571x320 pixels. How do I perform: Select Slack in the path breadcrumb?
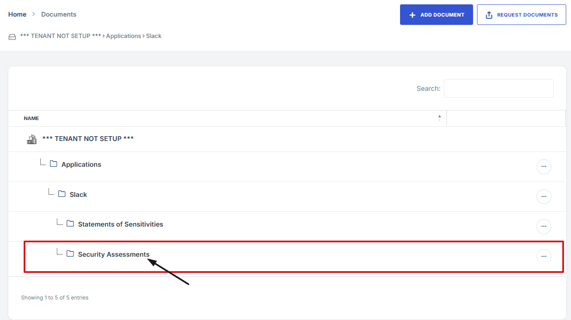tap(154, 36)
